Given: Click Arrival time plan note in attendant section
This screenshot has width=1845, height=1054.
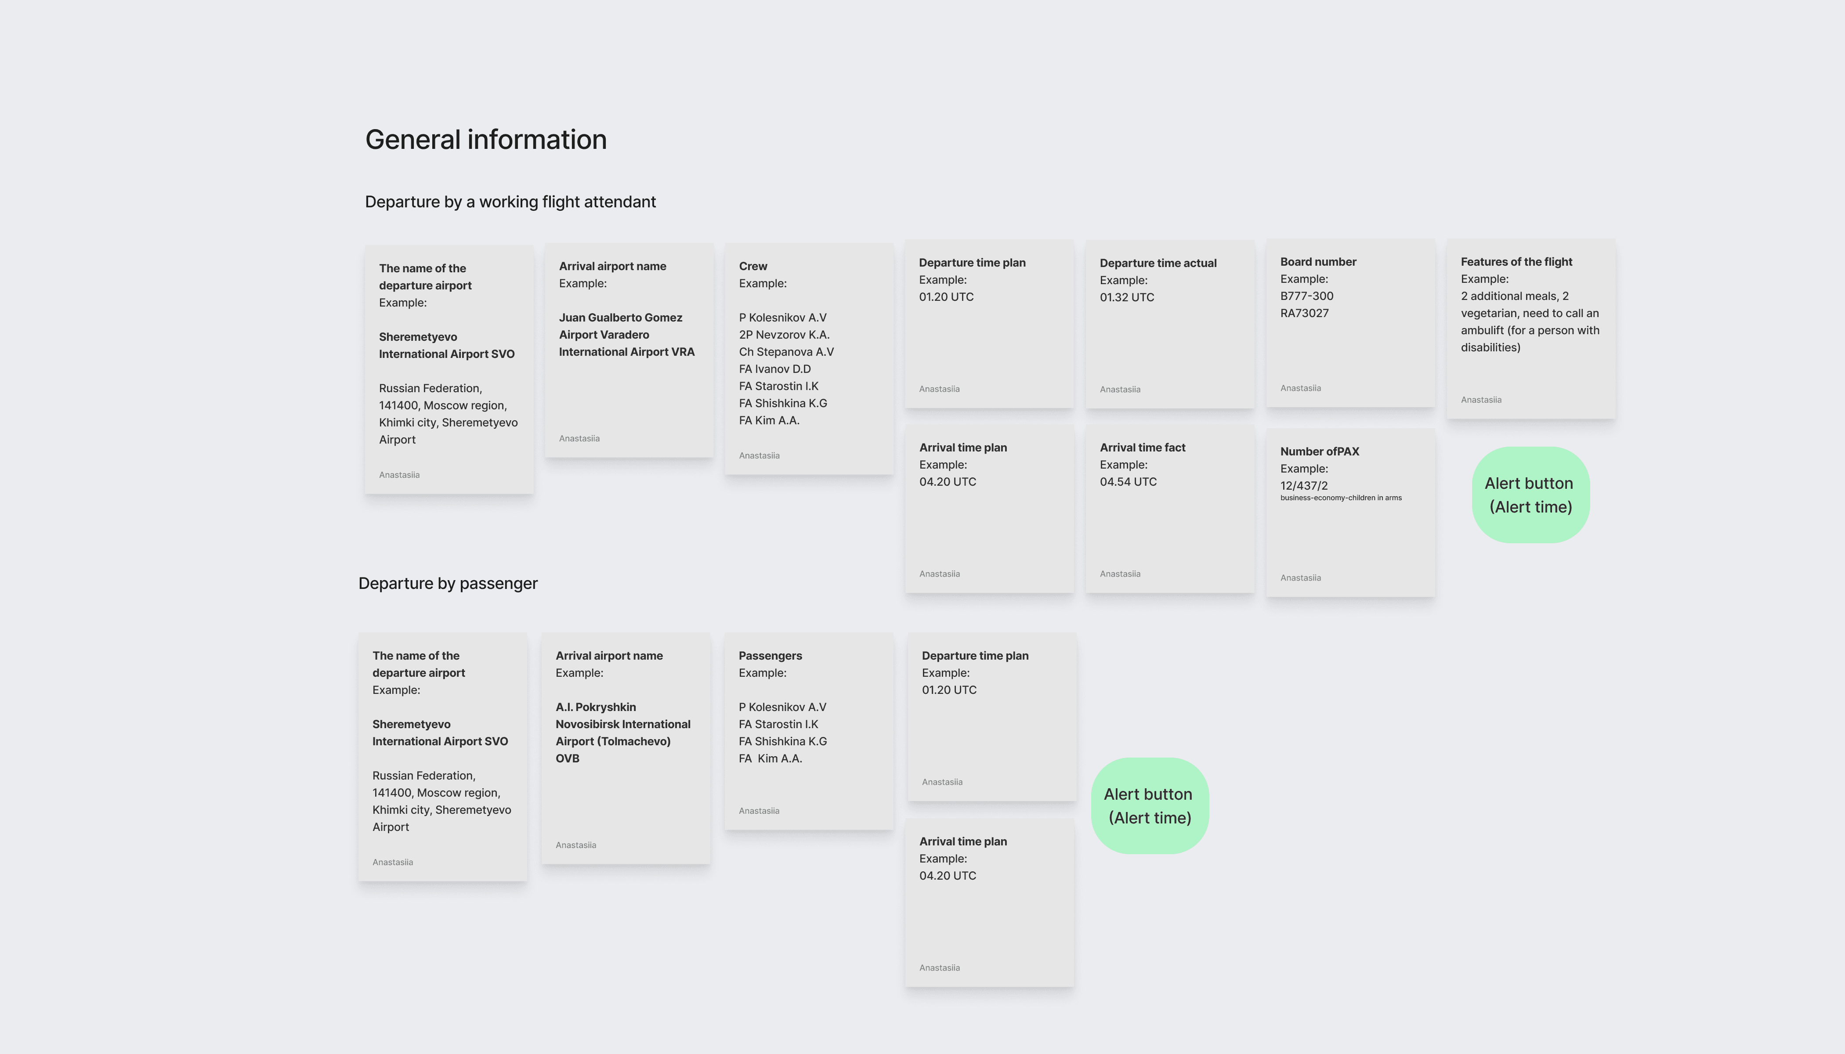Looking at the screenshot, I should (x=989, y=509).
